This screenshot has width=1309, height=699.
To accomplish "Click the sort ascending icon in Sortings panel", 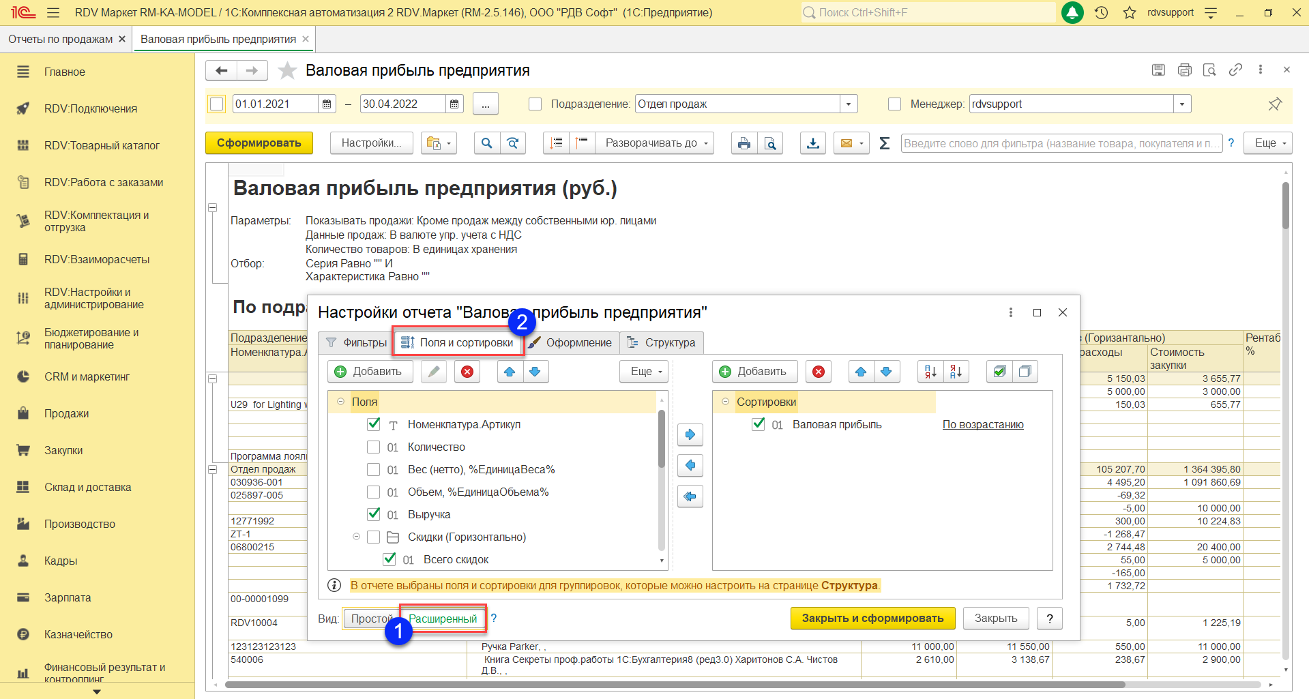I will click(x=930, y=372).
